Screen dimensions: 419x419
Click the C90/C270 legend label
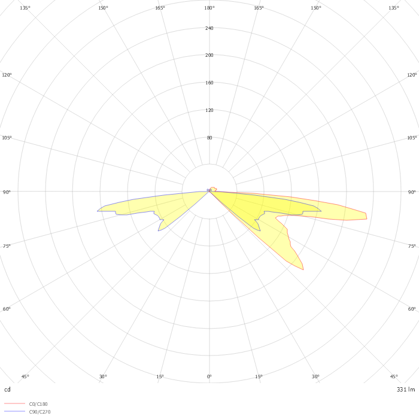[40, 412]
